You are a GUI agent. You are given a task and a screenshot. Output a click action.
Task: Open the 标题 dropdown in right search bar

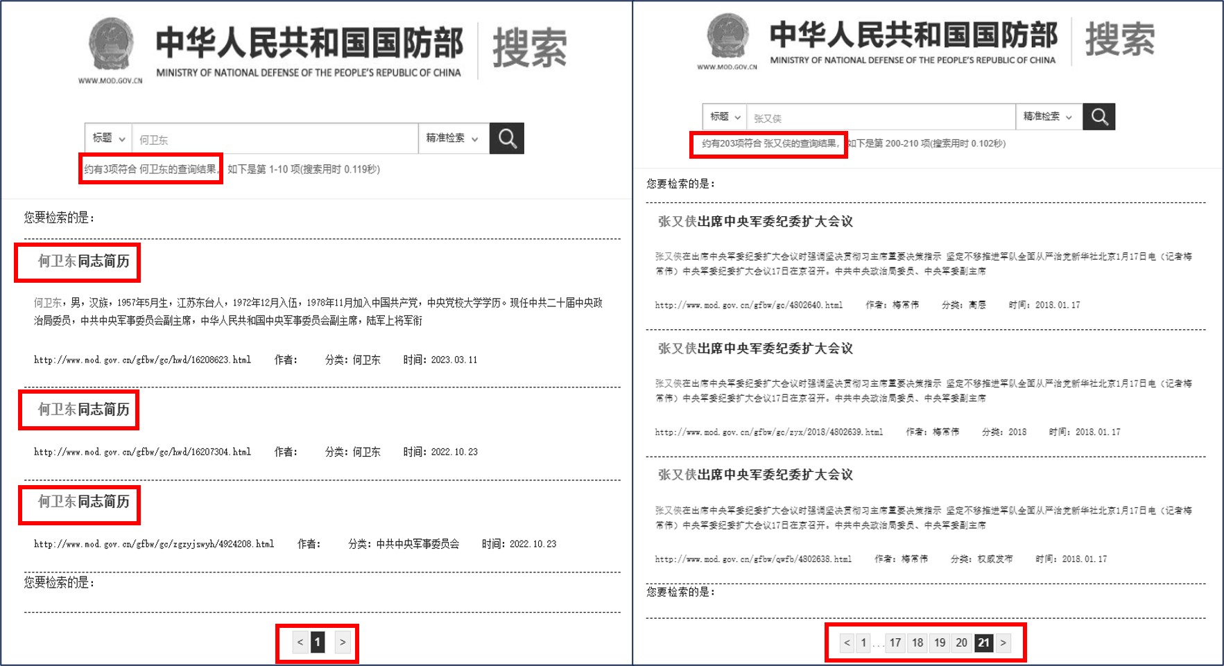coord(725,117)
